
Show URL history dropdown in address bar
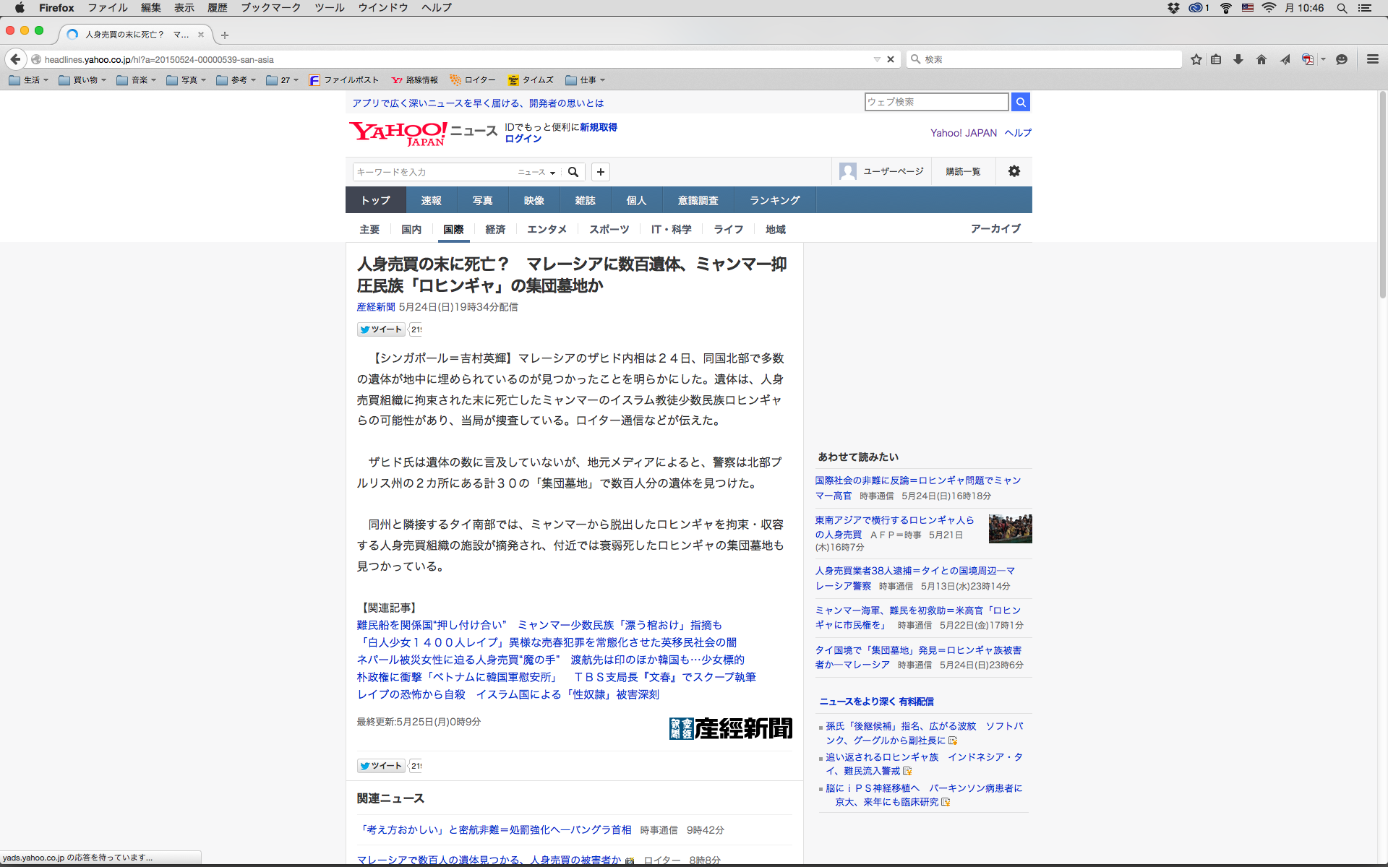click(877, 59)
